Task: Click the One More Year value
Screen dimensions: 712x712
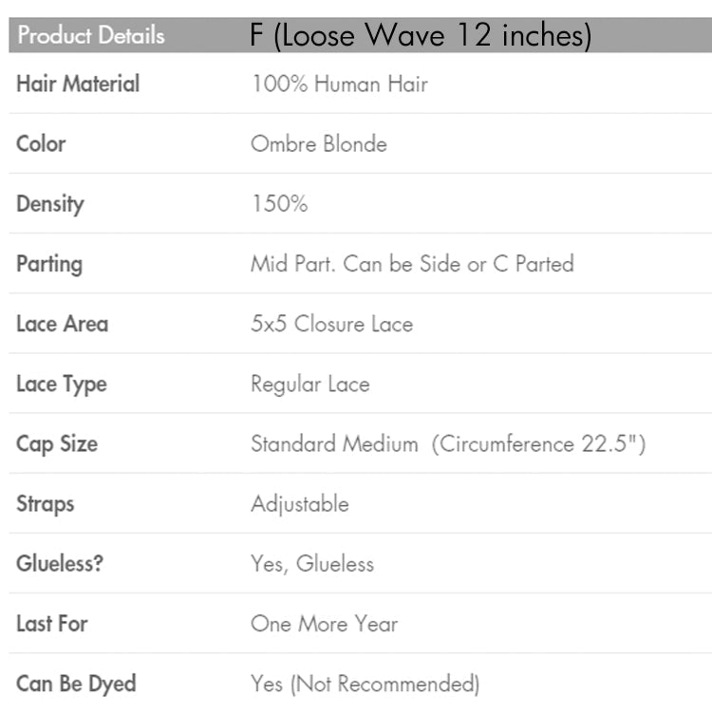Action: click(324, 624)
